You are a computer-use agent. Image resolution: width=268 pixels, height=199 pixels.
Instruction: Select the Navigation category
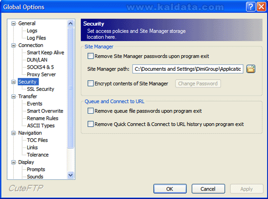click(30, 133)
